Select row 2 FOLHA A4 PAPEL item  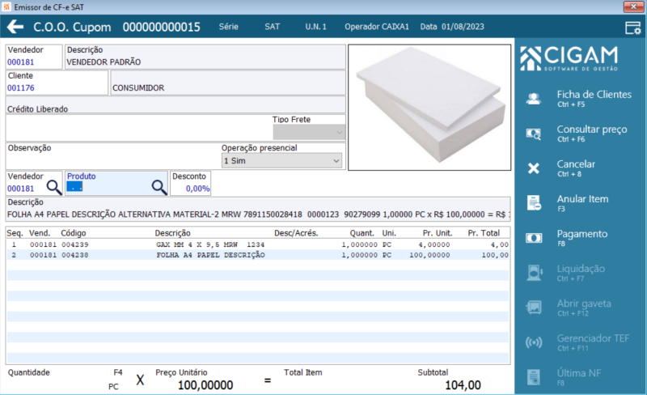[257, 255]
